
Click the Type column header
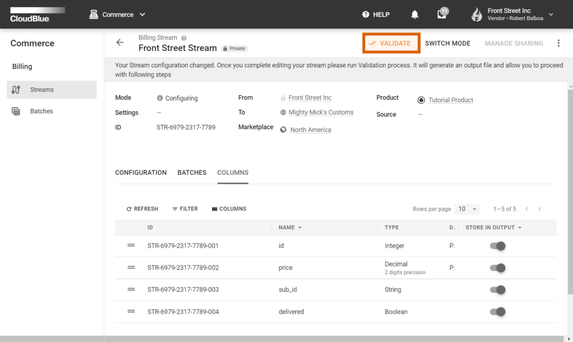click(x=391, y=227)
